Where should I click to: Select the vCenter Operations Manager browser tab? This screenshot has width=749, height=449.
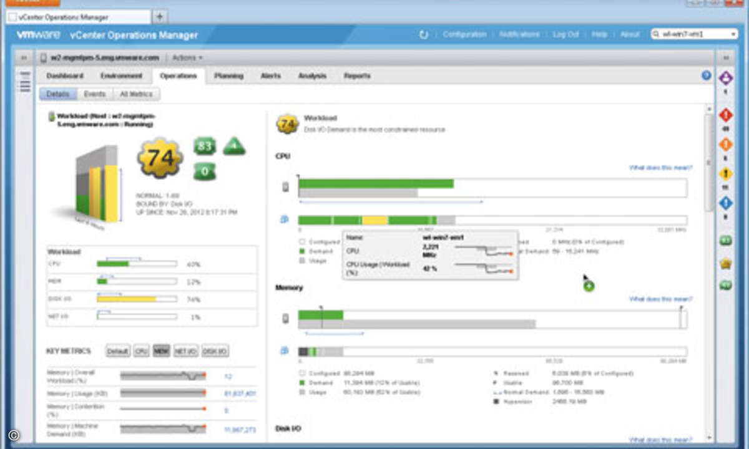click(x=78, y=17)
